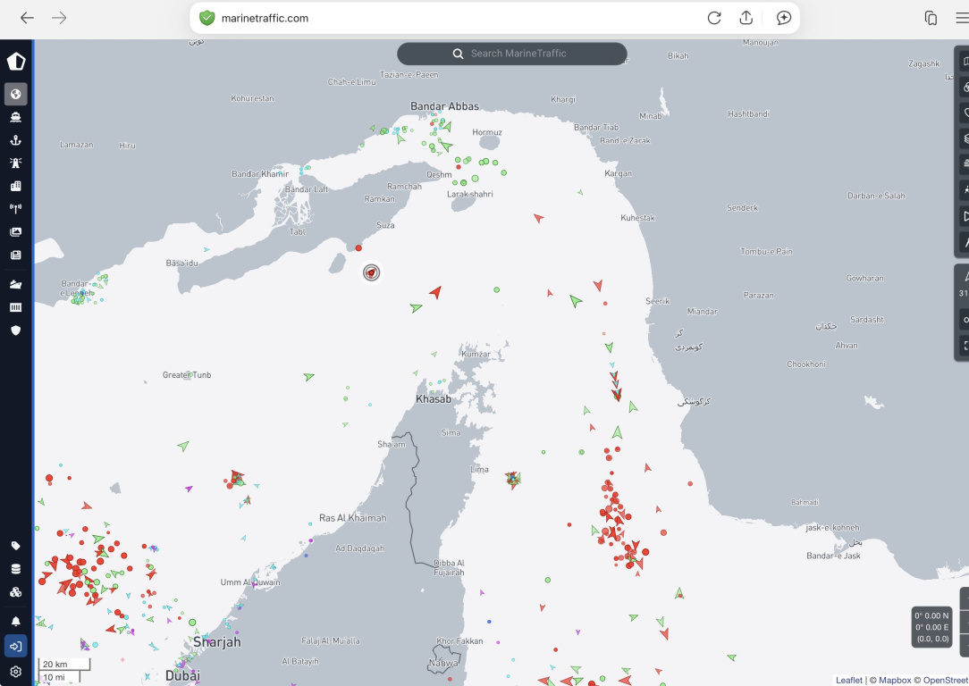Open the Photos gallery icon
Image resolution: width=969 pixels, height=686 pixels.
[x=16, y=231]
